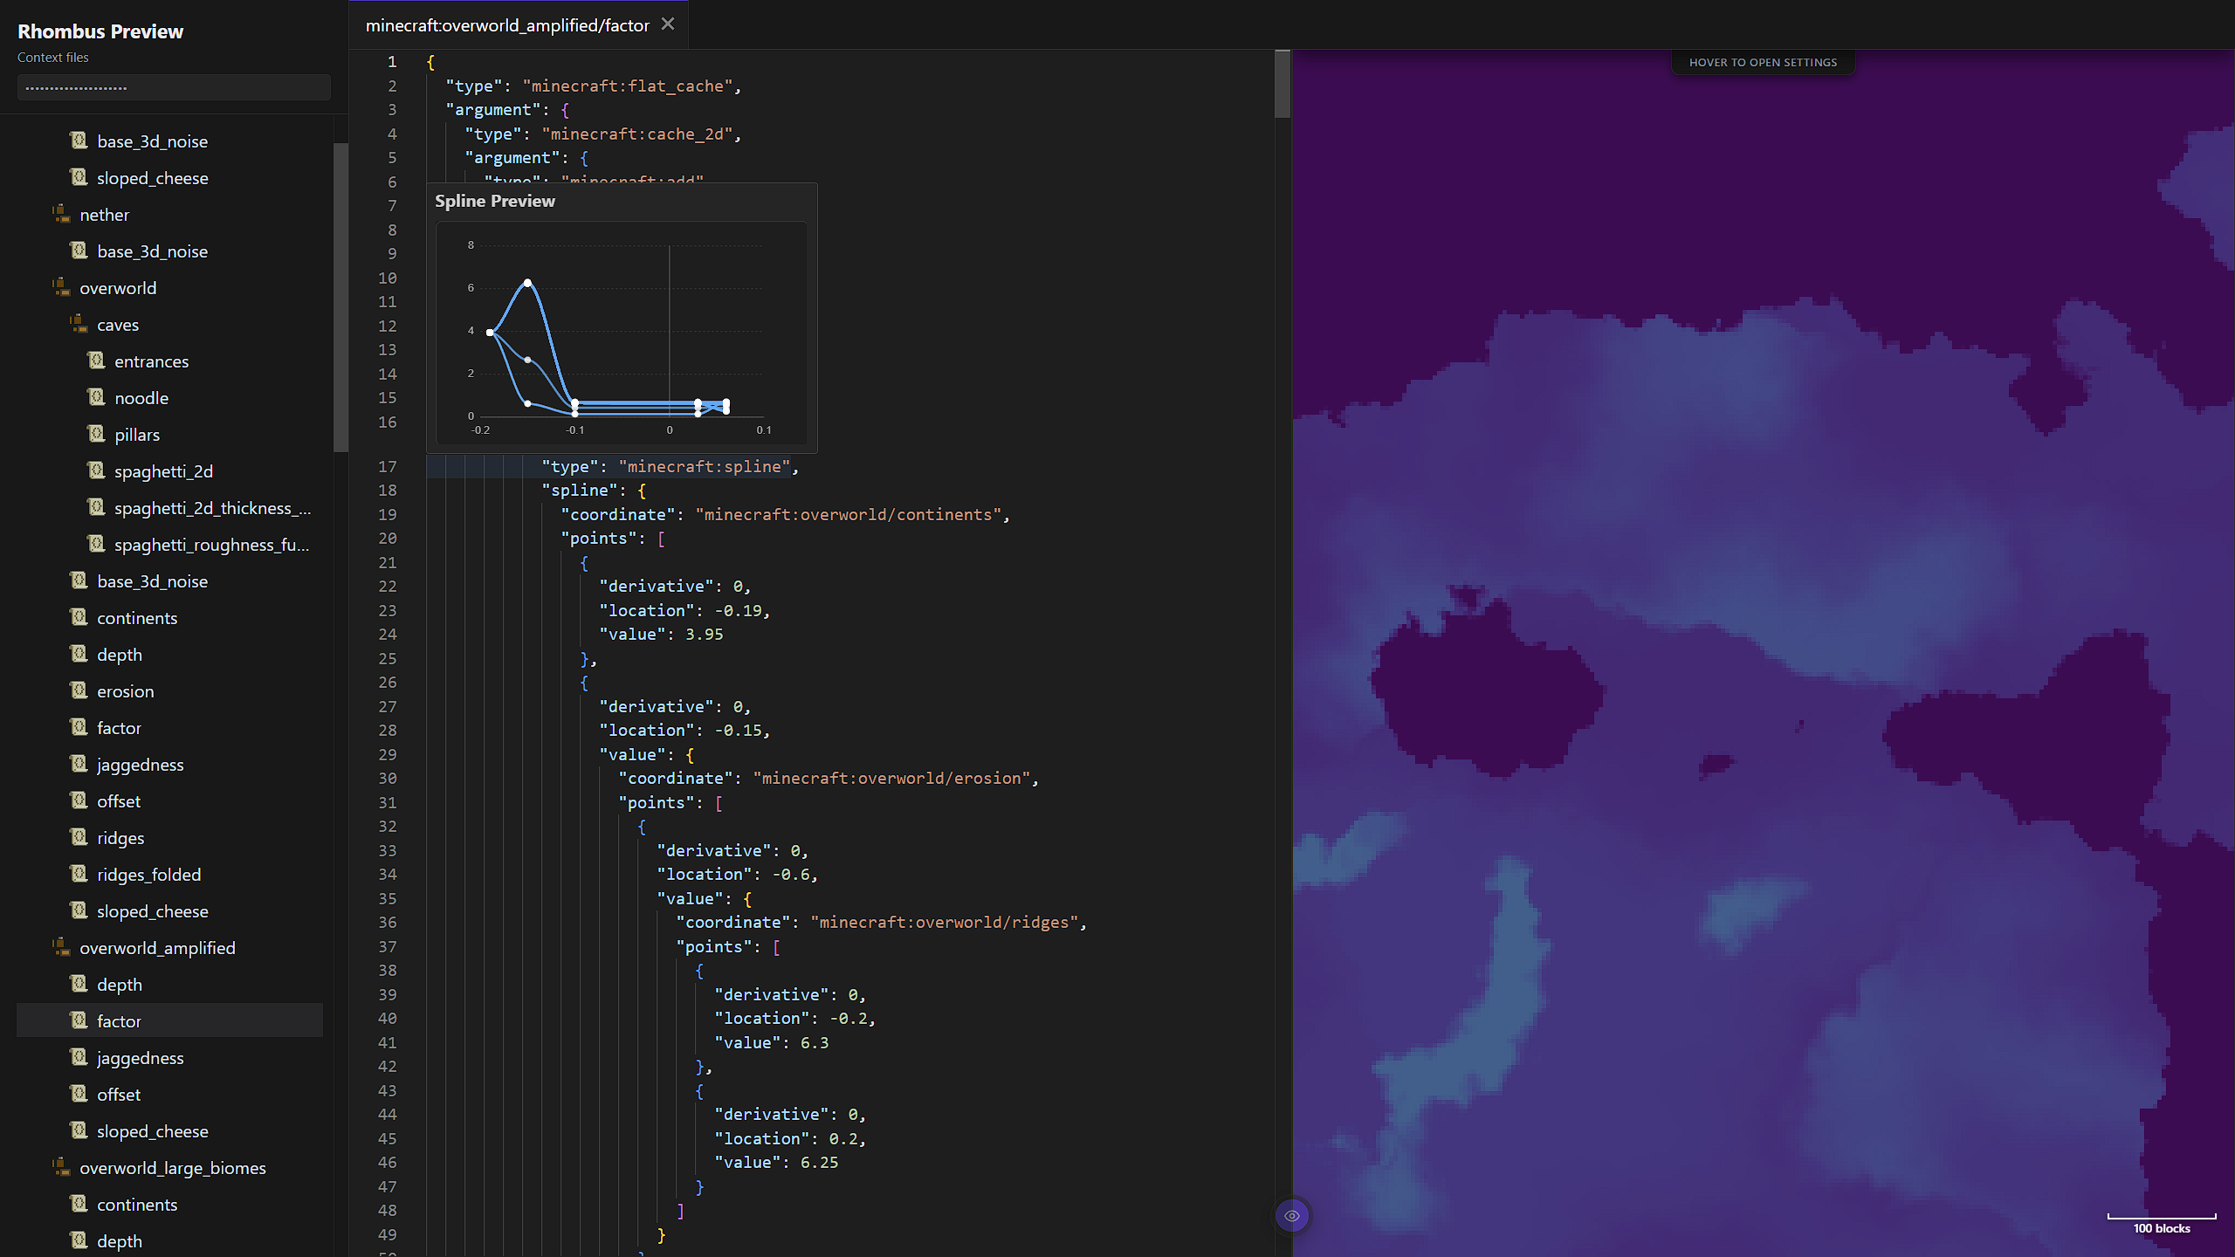Click the icon beside spaghetti_2d_thickness_… file
The image size is (2235, 1257).
(96, 507)
